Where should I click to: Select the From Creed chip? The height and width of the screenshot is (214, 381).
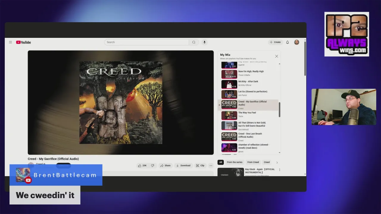[x=253, y=162]
